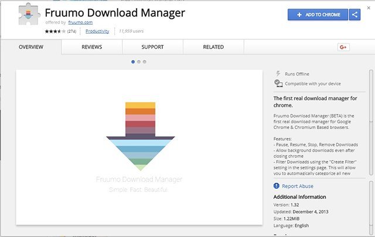375x237 pixels.
Task: Click 'The first real download manager' heading
Action: pos(315,101)
